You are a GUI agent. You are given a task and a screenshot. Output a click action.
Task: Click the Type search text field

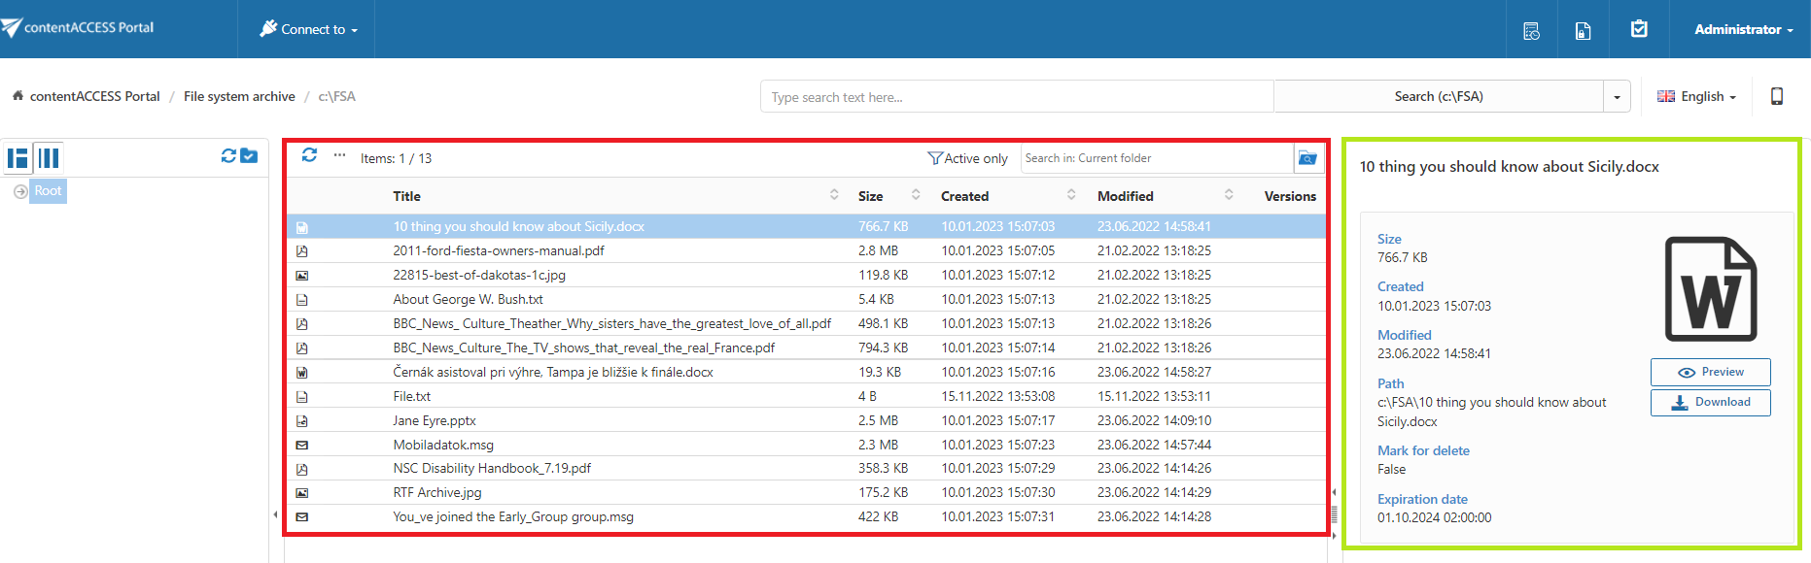(x=1016, y=97)
